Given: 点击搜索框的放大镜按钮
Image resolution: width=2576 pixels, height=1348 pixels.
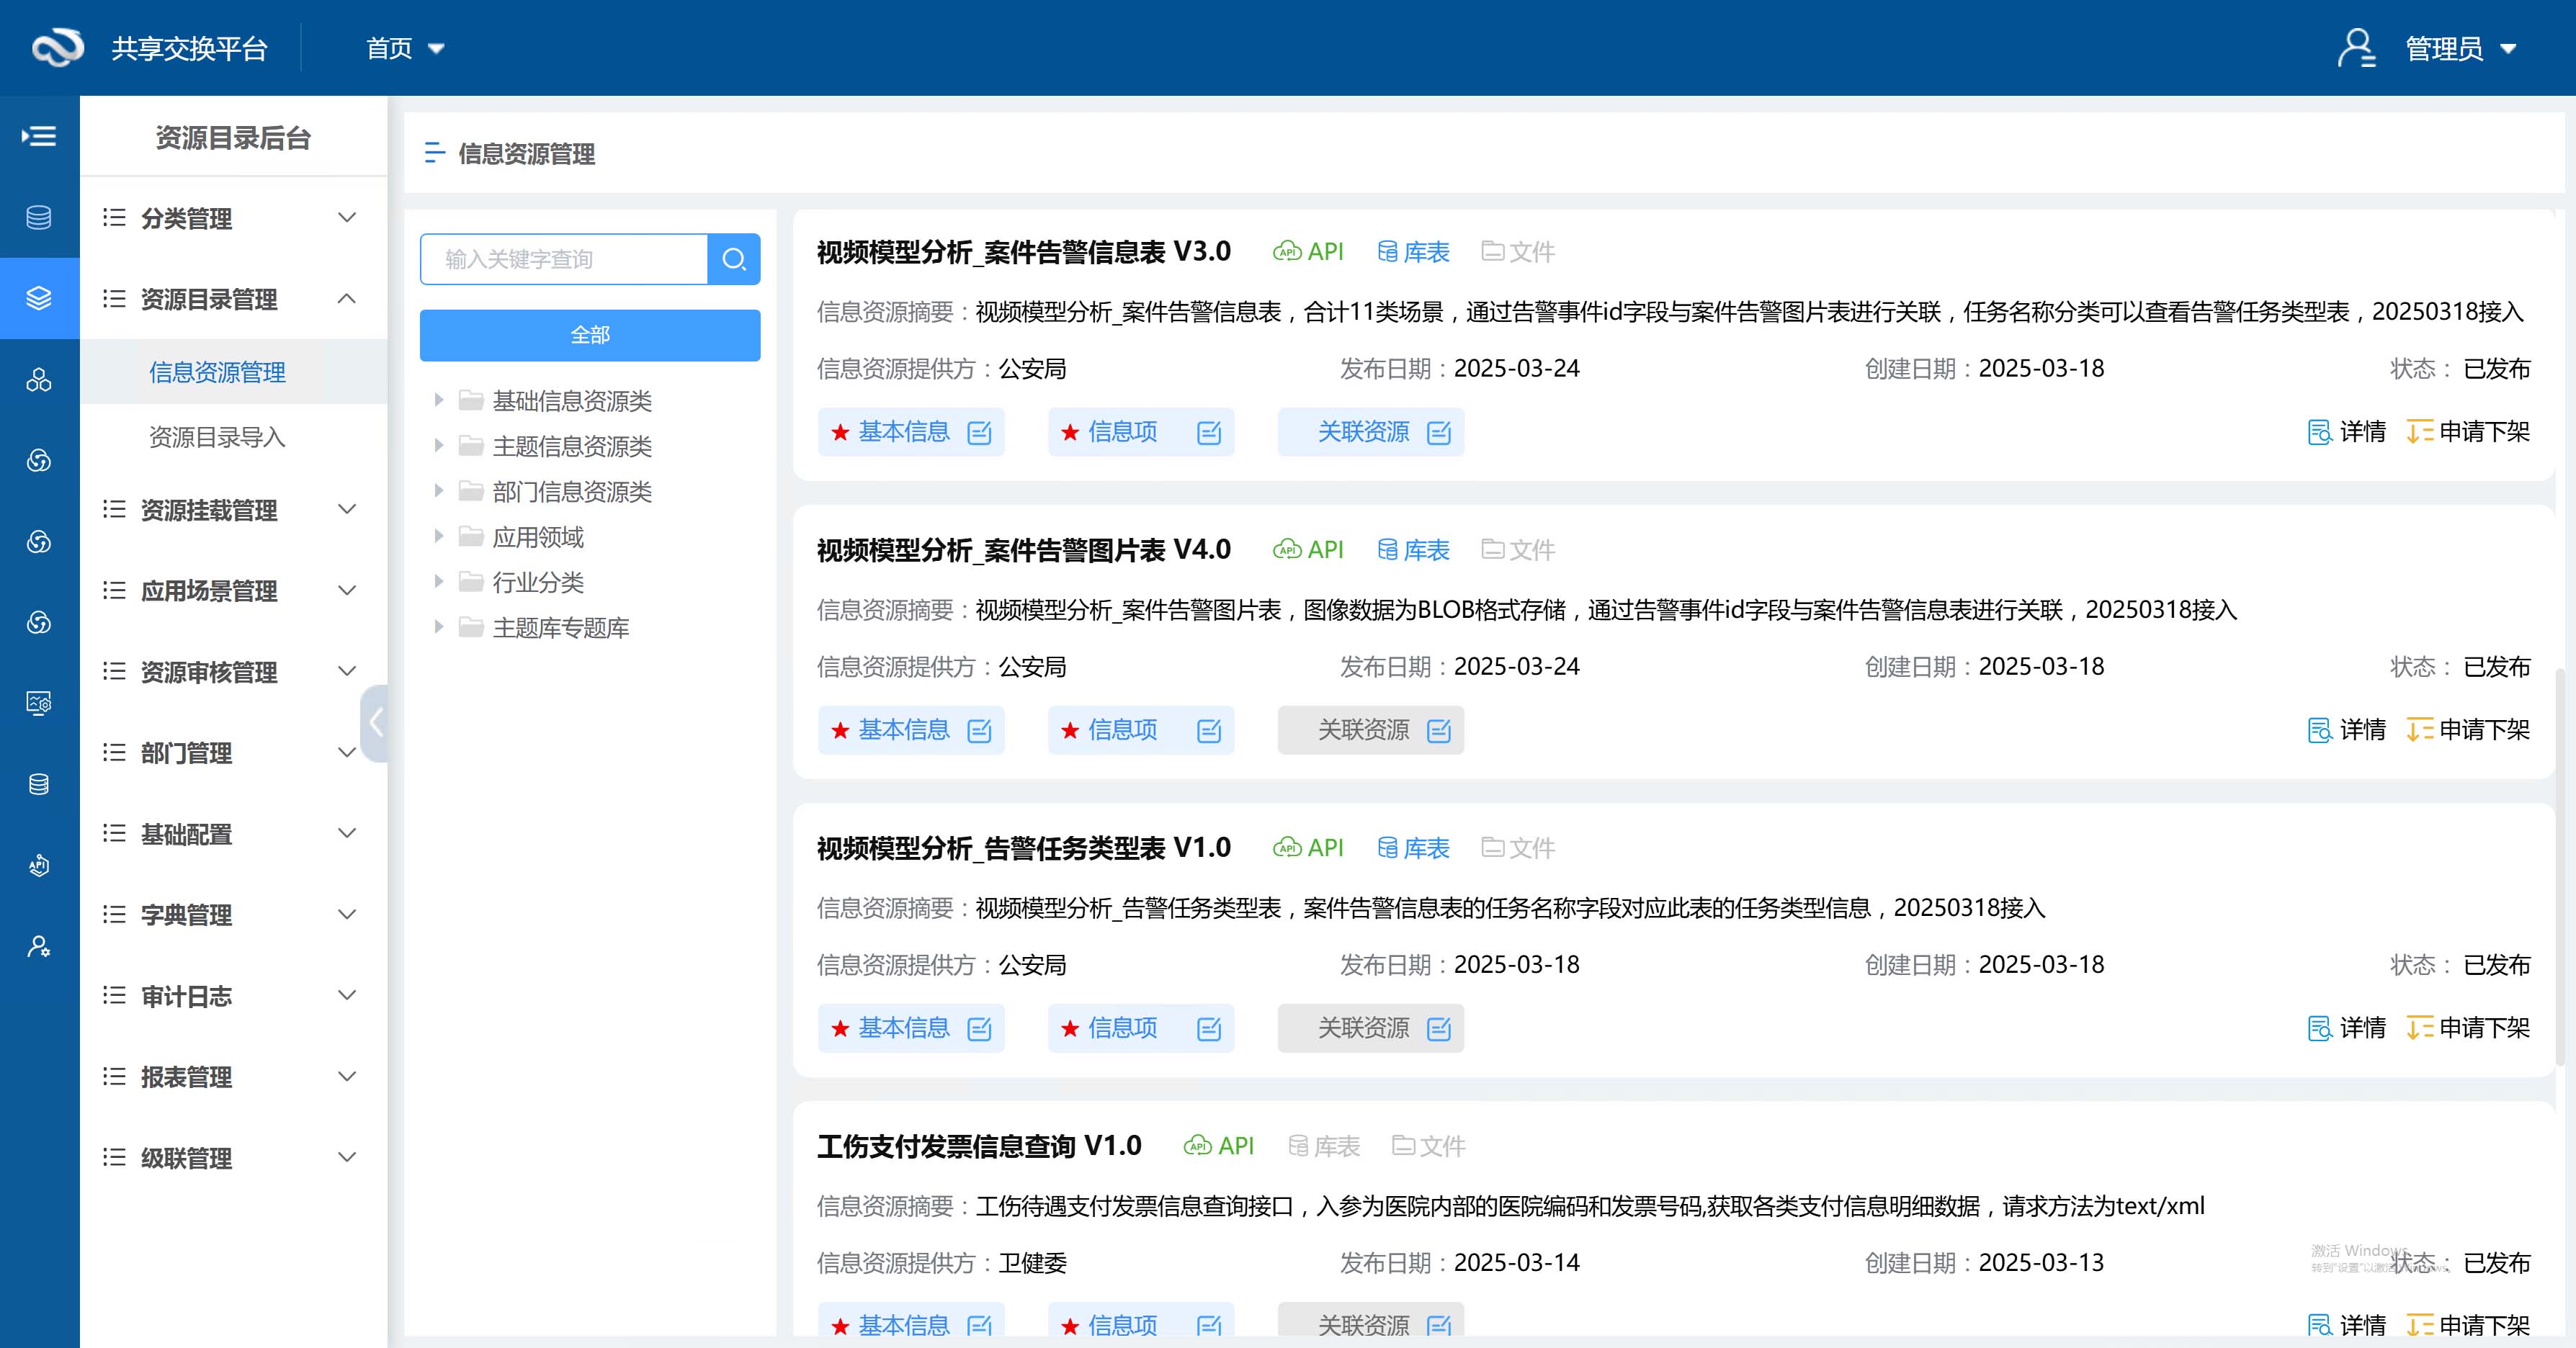Looking at the screenshot, I should pos(734,259).
